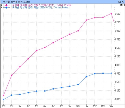Select Germany curve point at 30Y
This screenshot has height=108, width=125.
tap(111, 73)
